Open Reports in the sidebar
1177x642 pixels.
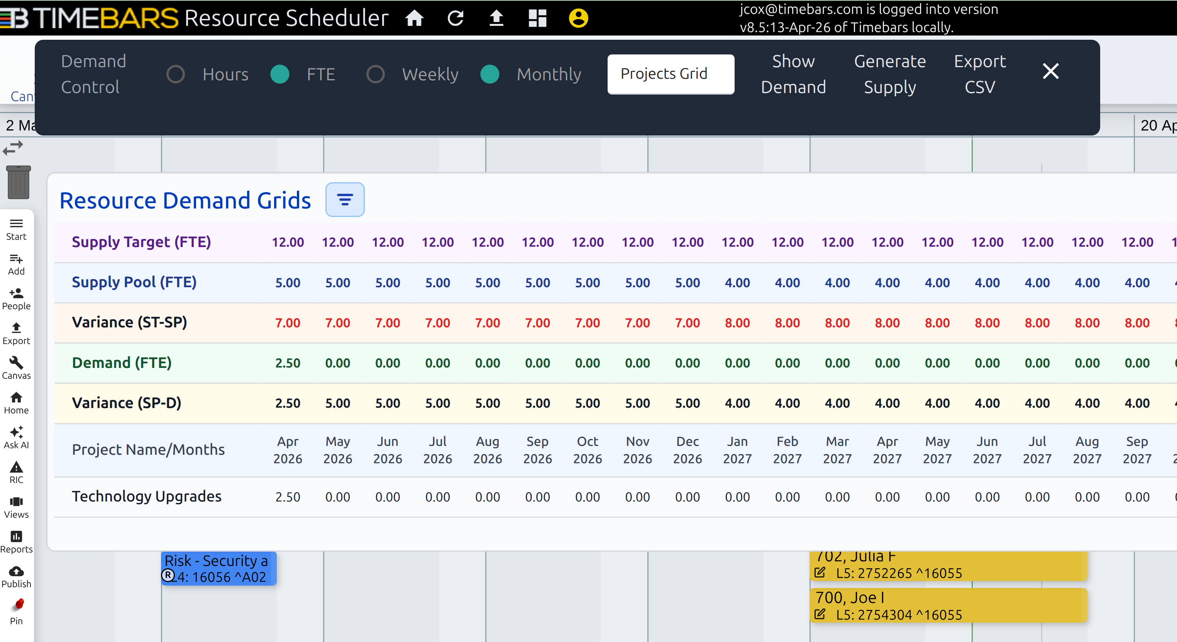click(x=16, y=542)
